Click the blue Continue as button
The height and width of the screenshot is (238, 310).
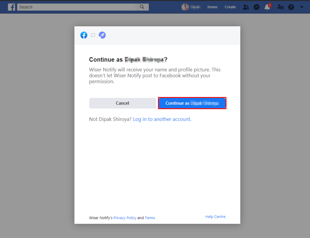[192, 103]
